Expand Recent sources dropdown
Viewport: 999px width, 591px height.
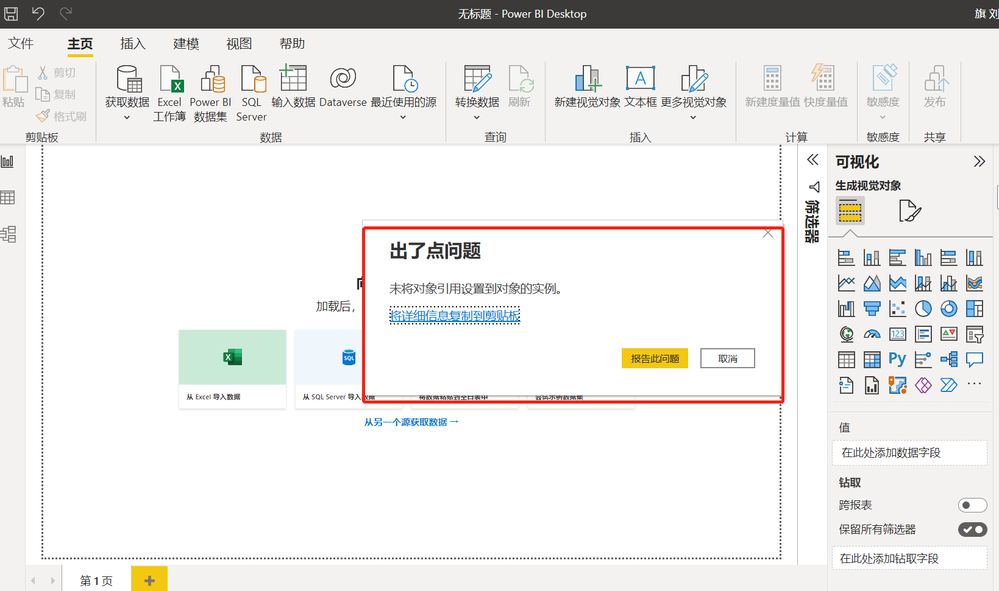tap(403, 117)
